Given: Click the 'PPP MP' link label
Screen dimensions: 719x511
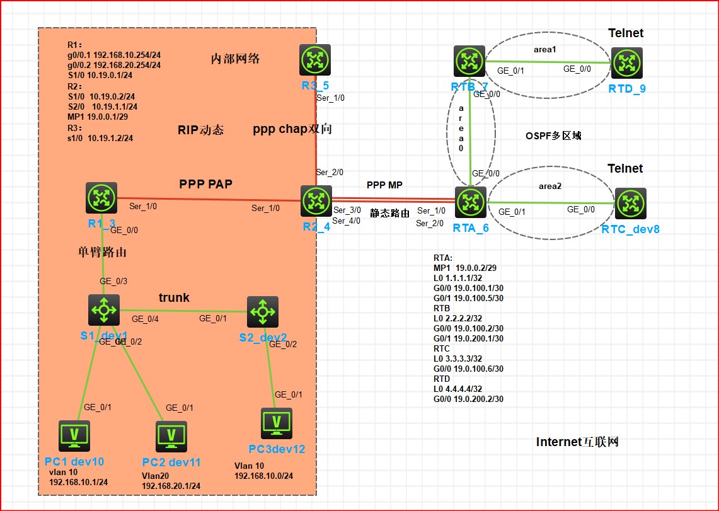Looking at the screenshot, I should pyautogui.click(x=384, y=185).
